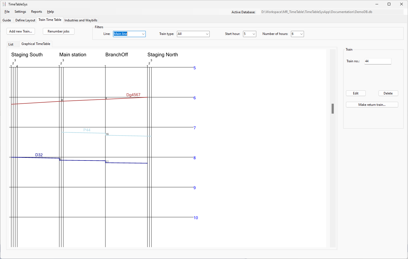Image resolution: width=408 pixels, height=259 pixels.
Task: Click the Train no. input field
Action: coord(378,61)
